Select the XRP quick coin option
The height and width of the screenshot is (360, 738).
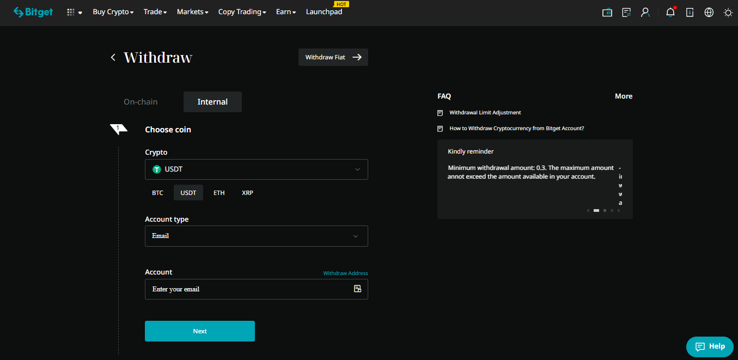click(x=247, y=193)
